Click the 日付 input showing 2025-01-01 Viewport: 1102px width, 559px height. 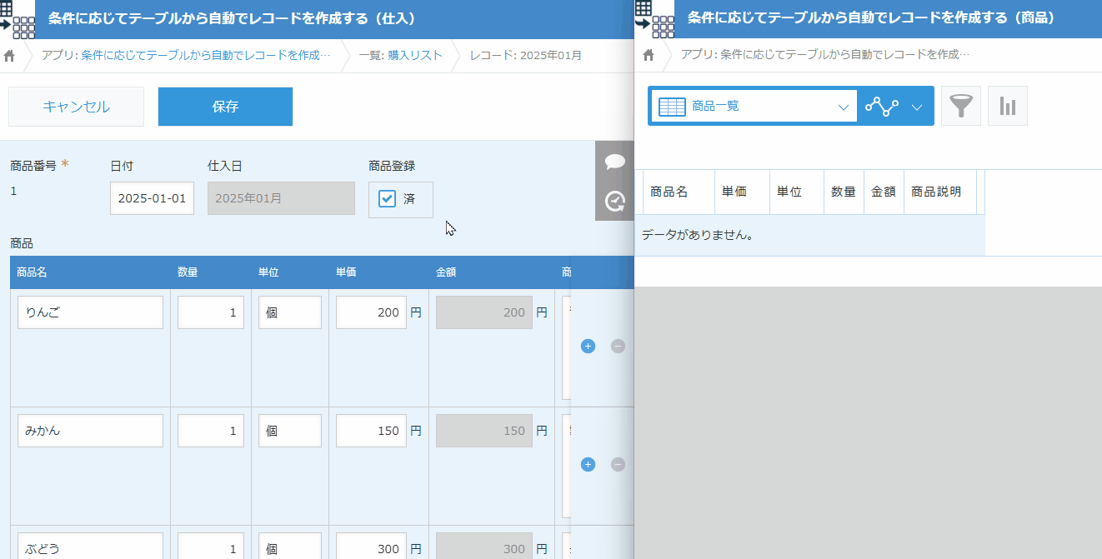click(x=152, y=198)
